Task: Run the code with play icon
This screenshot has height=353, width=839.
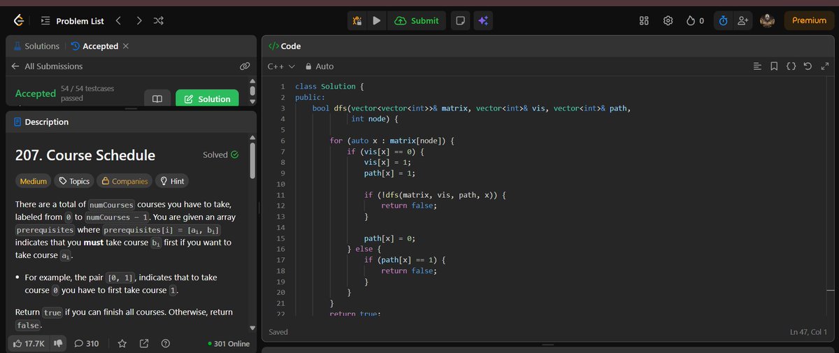Action: coord(376,21)
